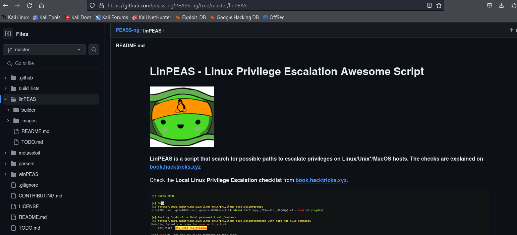This screenshot has height=235, width=517.
Task: Open book.hacktricks.xyz link after checklist text
Action: point(321,180)
